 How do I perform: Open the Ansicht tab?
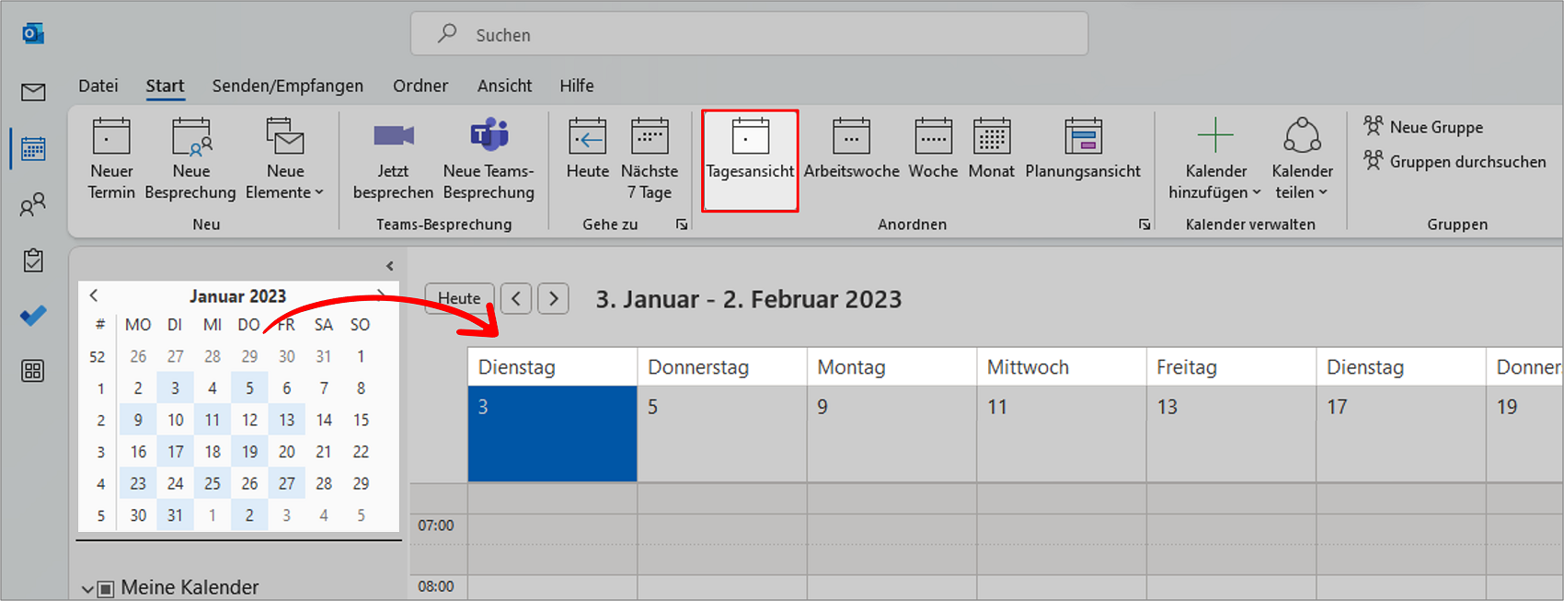pos(504,86)
